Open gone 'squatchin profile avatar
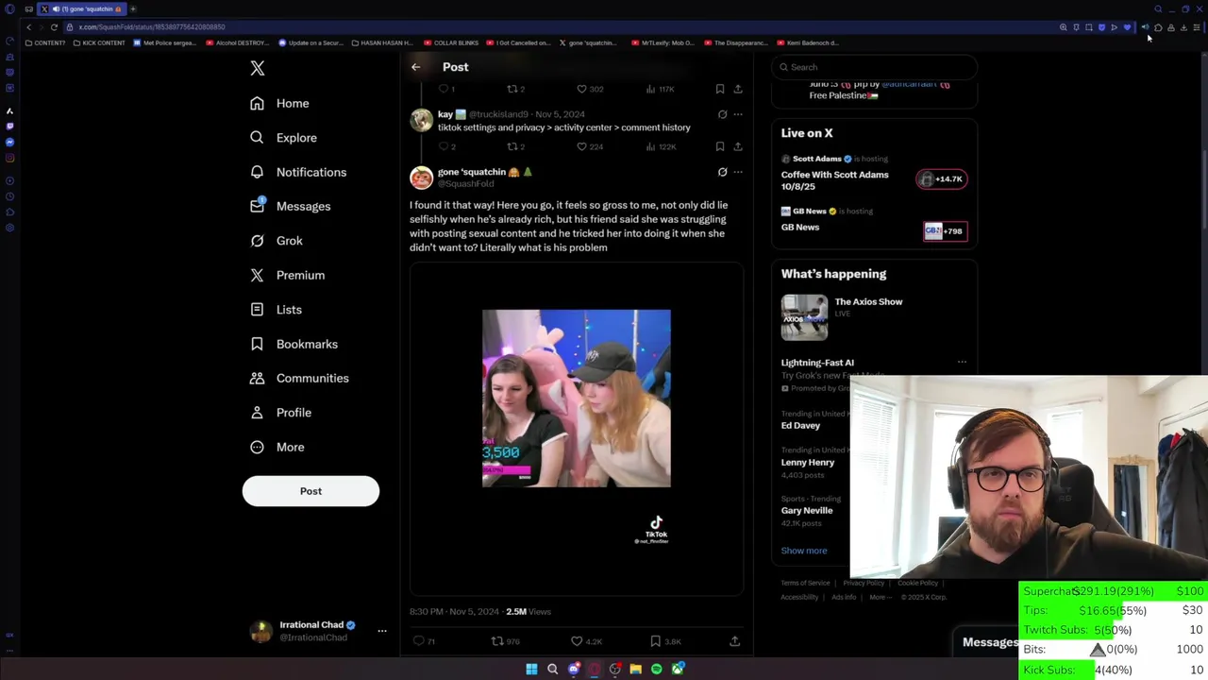The height and width of the screenshot is (680, 1208). click(x=421, y=178)
